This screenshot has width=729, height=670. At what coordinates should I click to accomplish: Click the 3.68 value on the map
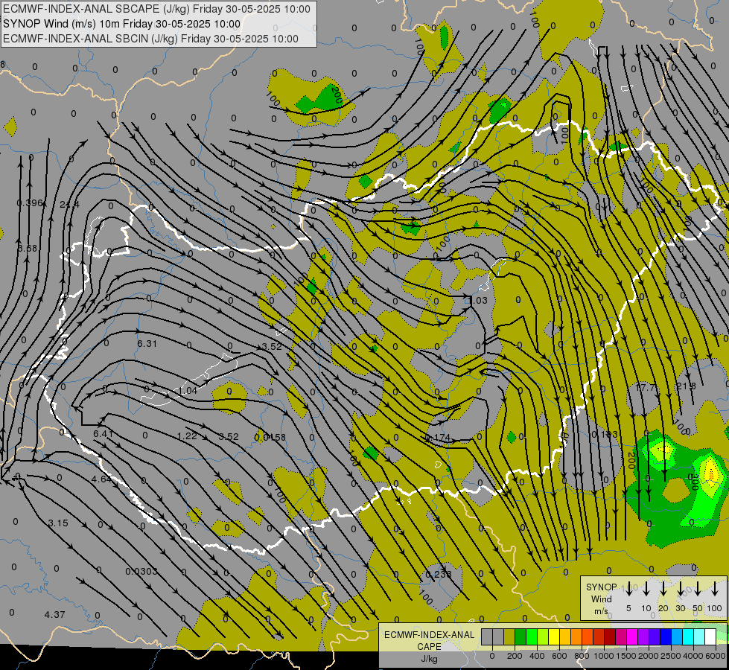28,249
